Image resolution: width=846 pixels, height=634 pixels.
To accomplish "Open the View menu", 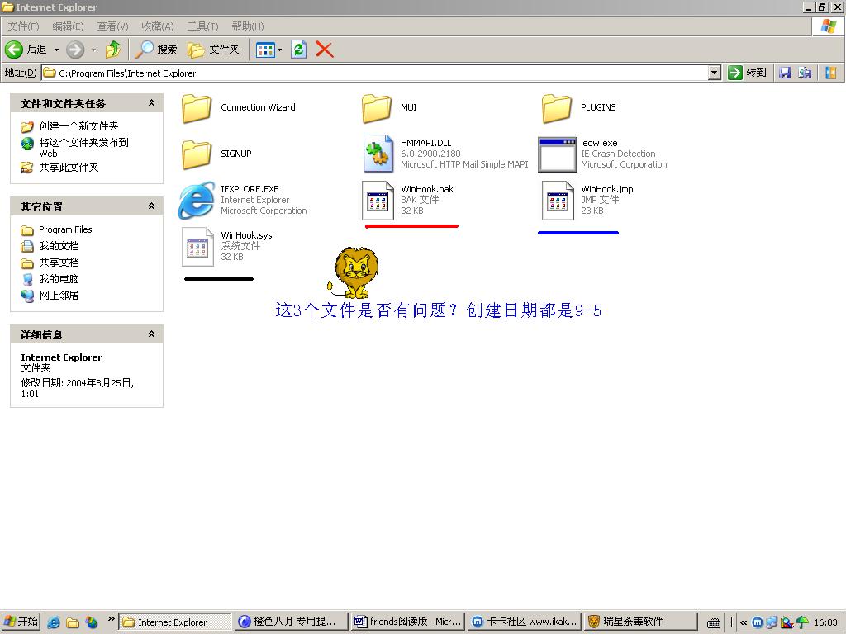I will click(112, 26).
